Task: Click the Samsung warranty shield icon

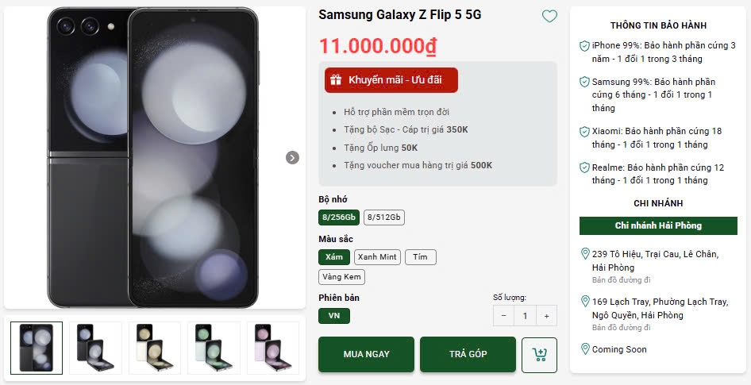Action: coord(585,82)
